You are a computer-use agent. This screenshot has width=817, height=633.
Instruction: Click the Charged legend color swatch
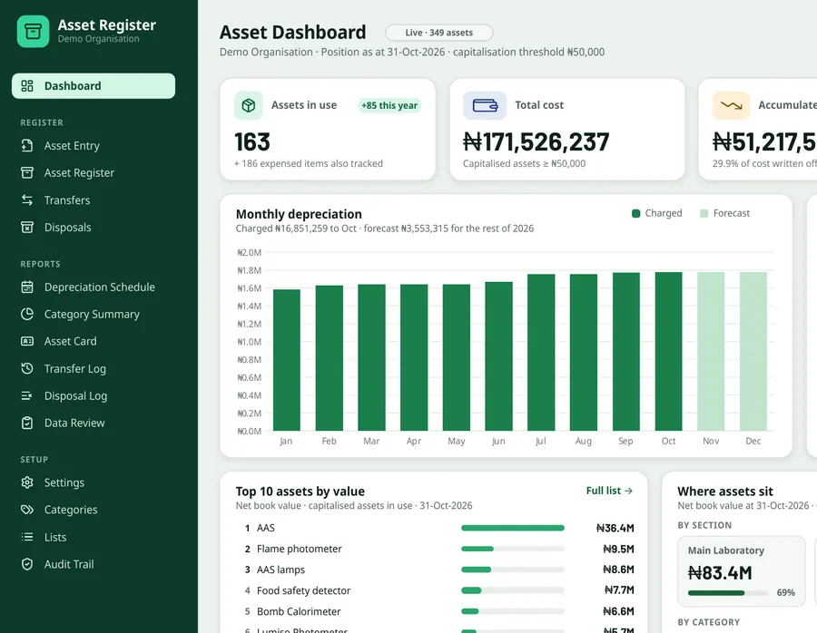pyautogui.click(x=635, y=213)
